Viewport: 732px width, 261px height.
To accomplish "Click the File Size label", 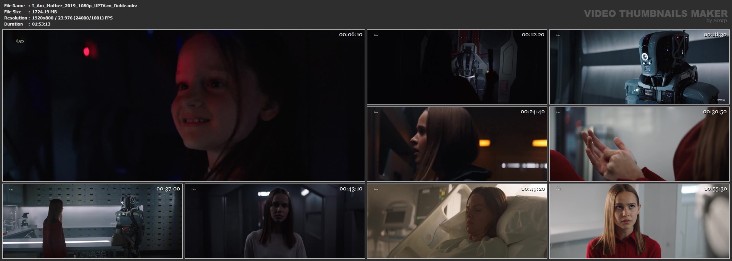I will coord(13,12).
